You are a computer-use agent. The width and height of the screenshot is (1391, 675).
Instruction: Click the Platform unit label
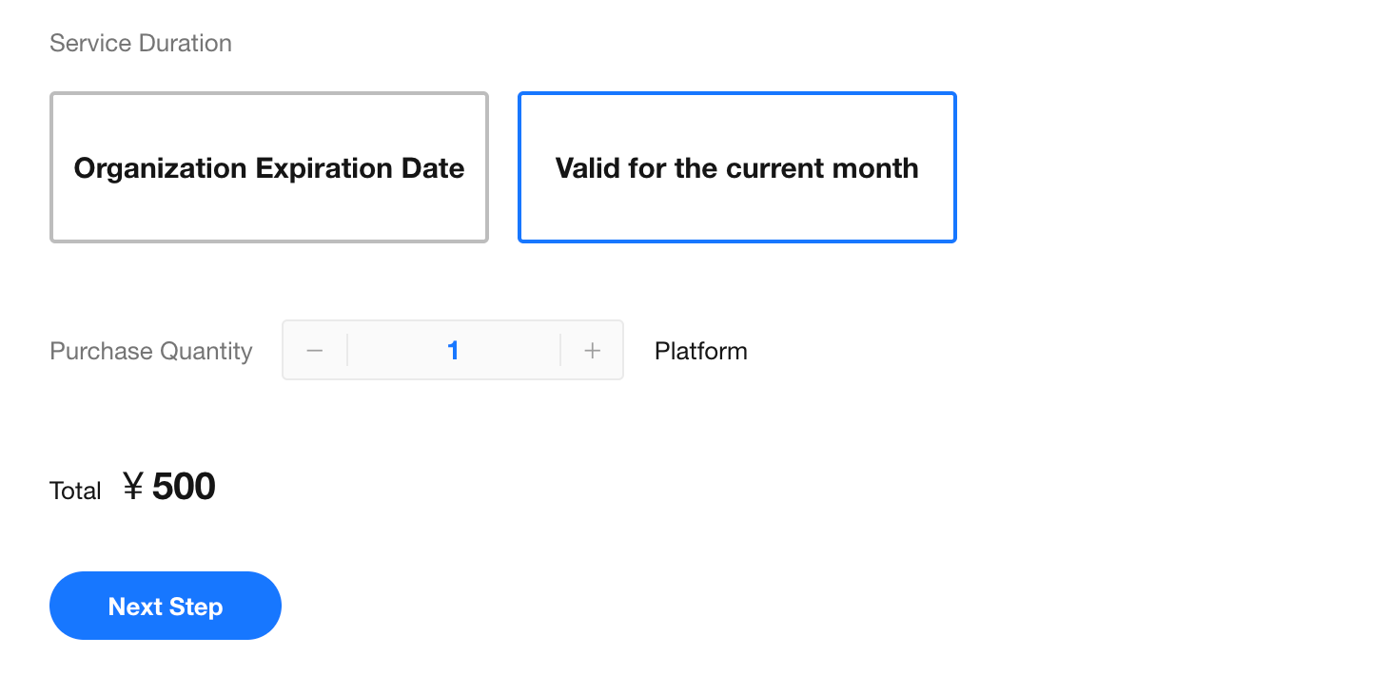[700, 352]
